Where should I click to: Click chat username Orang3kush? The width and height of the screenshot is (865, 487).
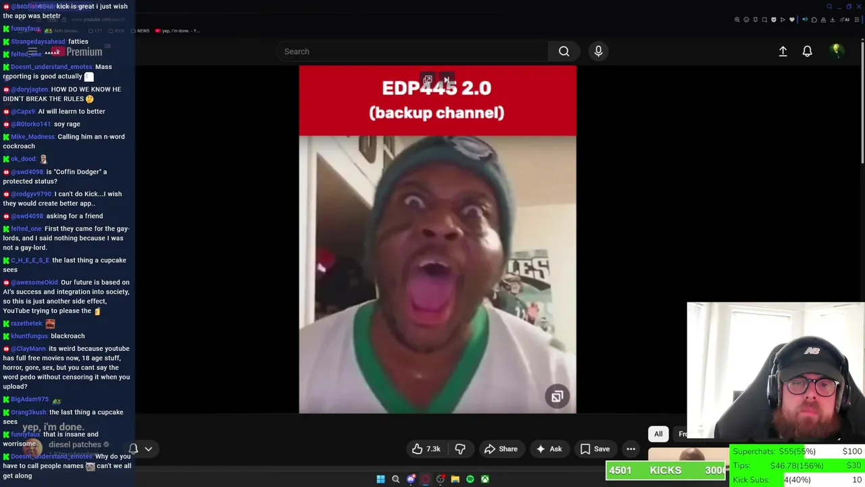[x=29, y=412]
